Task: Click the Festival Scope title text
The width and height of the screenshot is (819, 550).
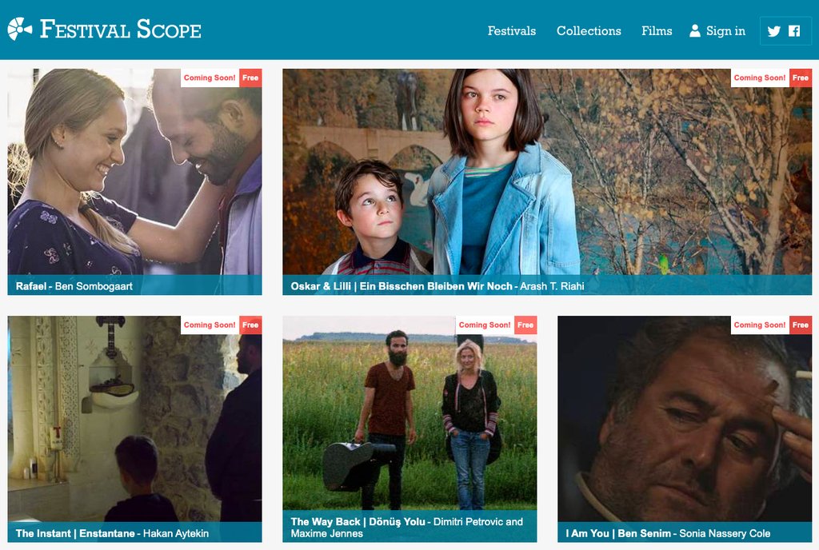Action: pos(121,30)
